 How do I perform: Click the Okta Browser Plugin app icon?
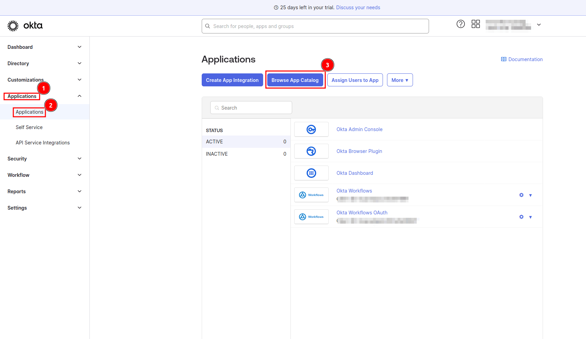pyautogui.click(x=311, y=151)
